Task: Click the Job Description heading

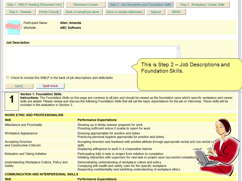Action: pyautogui.click(x=18, y=43)
